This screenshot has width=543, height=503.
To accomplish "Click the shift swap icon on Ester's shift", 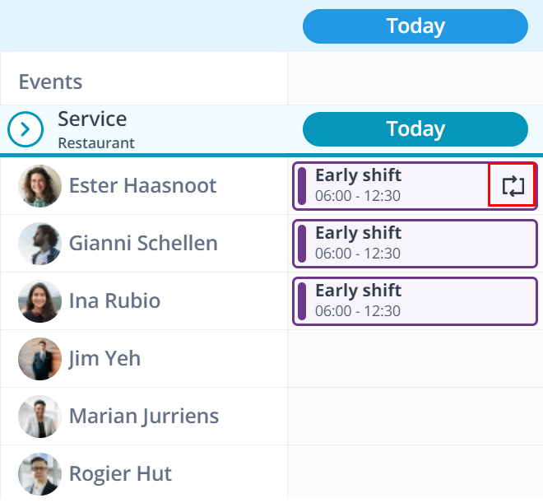I will pos(513,186).
